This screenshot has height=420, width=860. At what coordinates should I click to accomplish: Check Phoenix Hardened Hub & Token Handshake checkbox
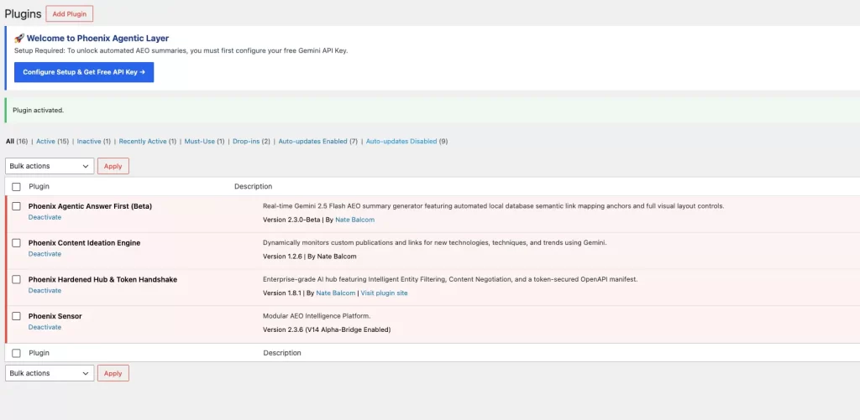click(x=17, y=279)
